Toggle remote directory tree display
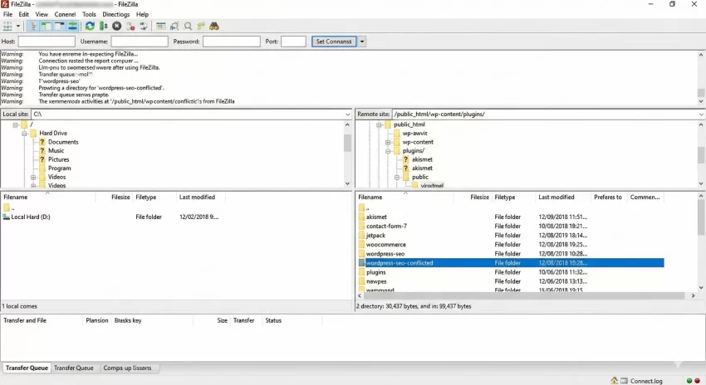 coord(59,26)
